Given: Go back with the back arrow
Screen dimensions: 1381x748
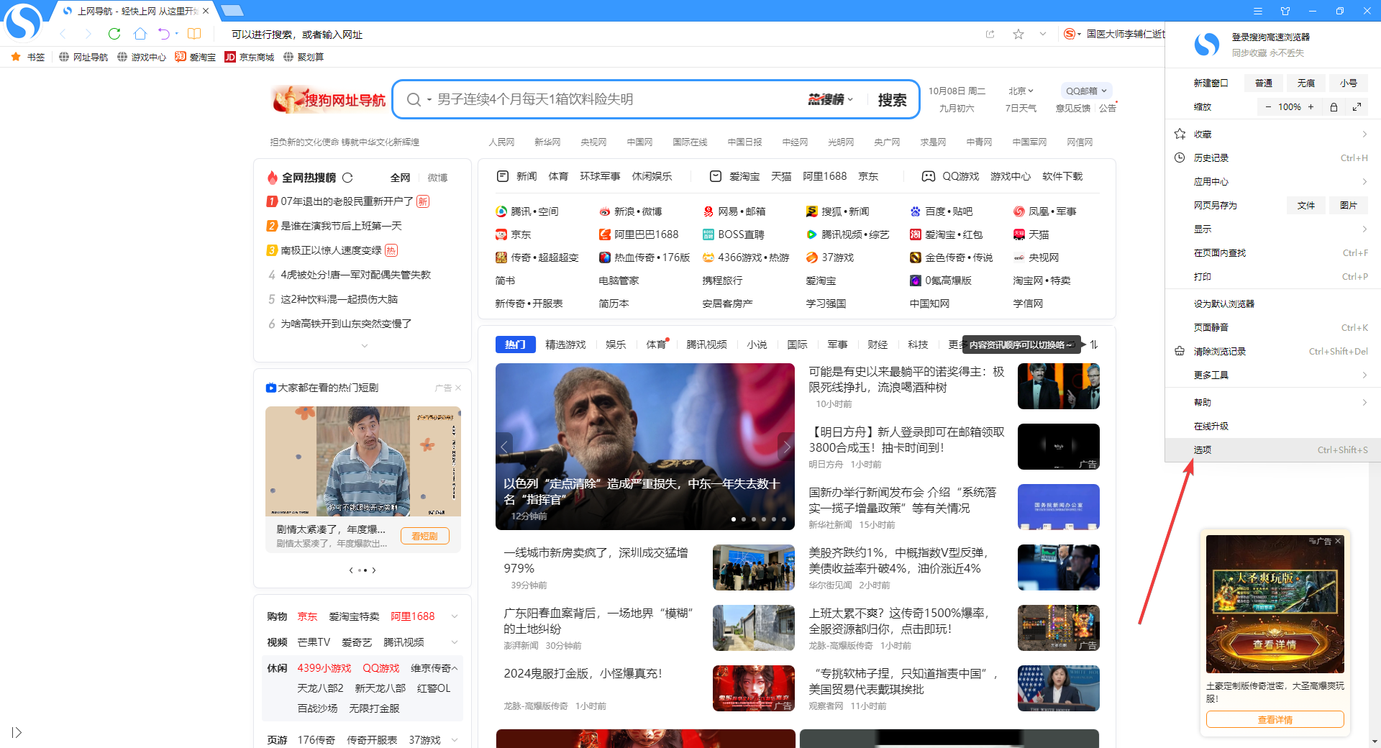Looking at the screenshot, I should [63, 34].
